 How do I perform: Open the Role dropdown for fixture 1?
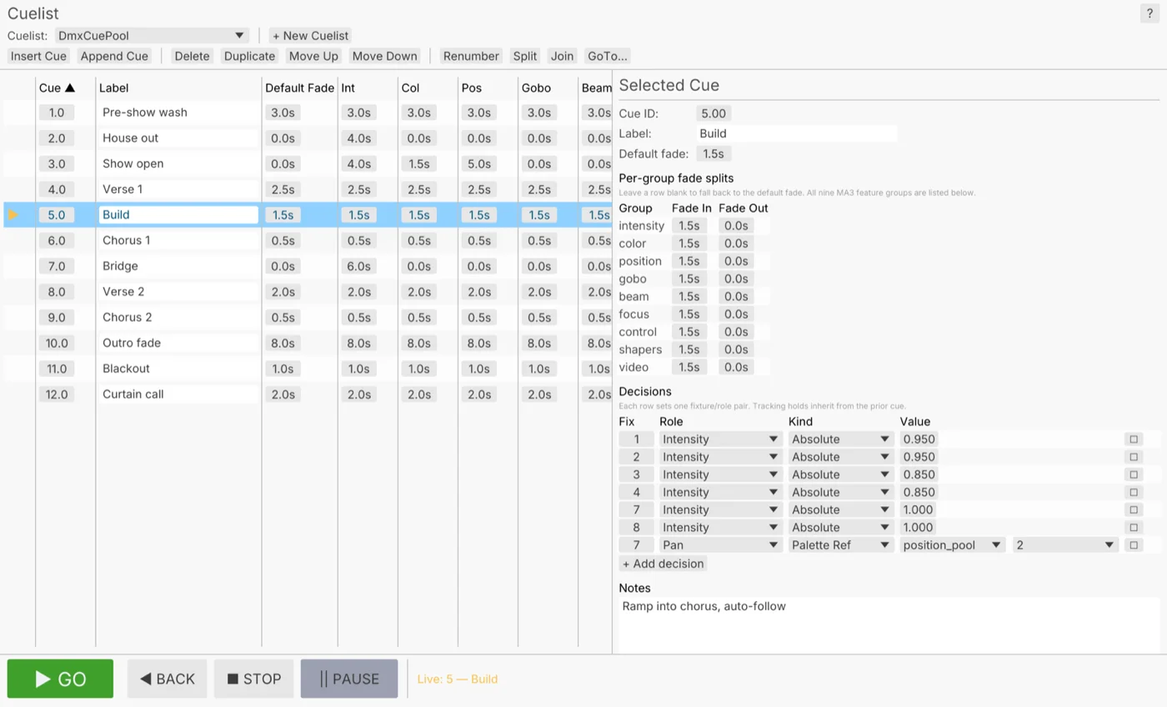click(x=720, y=439)
